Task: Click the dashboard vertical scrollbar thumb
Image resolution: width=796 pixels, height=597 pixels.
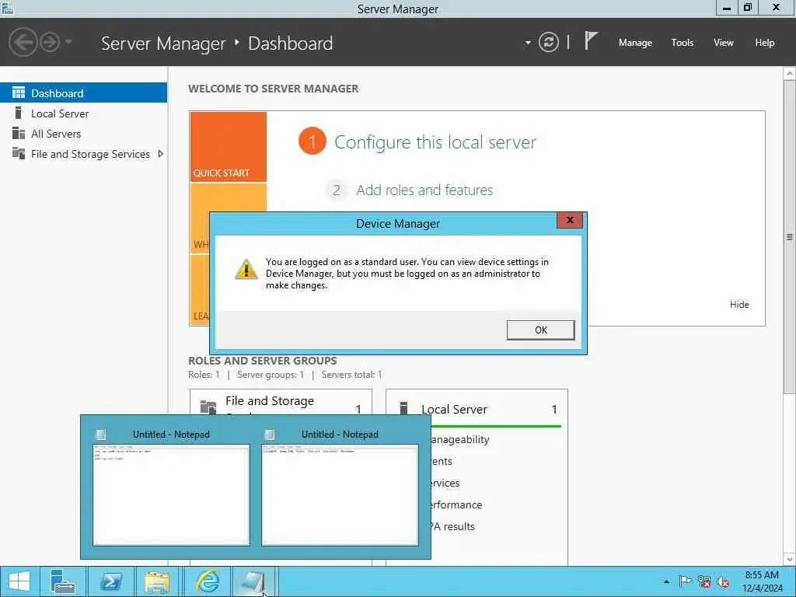Action: (x=790, y=236)
